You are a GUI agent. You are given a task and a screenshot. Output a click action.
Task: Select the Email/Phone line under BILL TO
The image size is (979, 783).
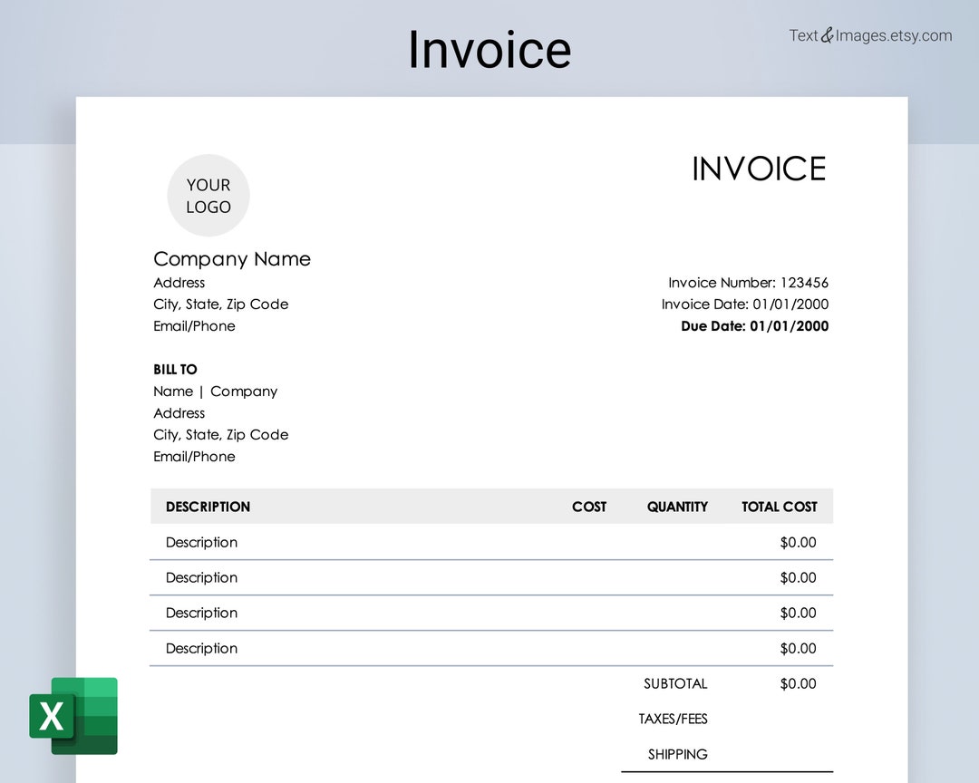(x=194, y=456)
